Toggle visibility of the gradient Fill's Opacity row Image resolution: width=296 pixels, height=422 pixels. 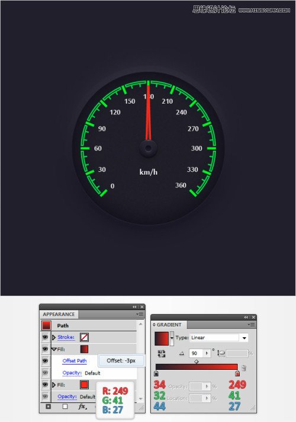coord(45,372)
